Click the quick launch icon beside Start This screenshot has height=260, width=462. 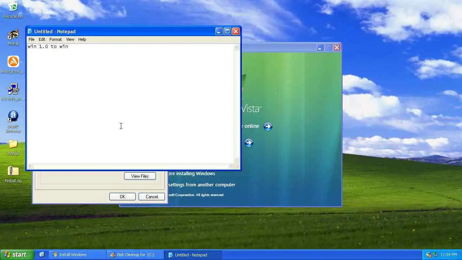coord(42,255)
